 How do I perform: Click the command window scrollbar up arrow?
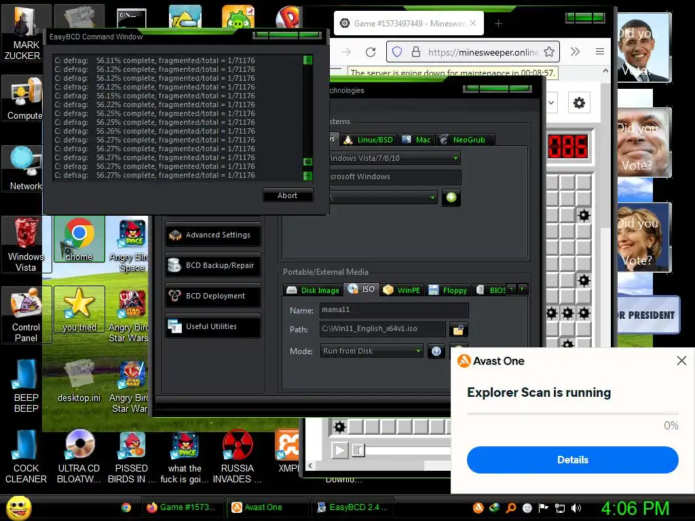307,60
